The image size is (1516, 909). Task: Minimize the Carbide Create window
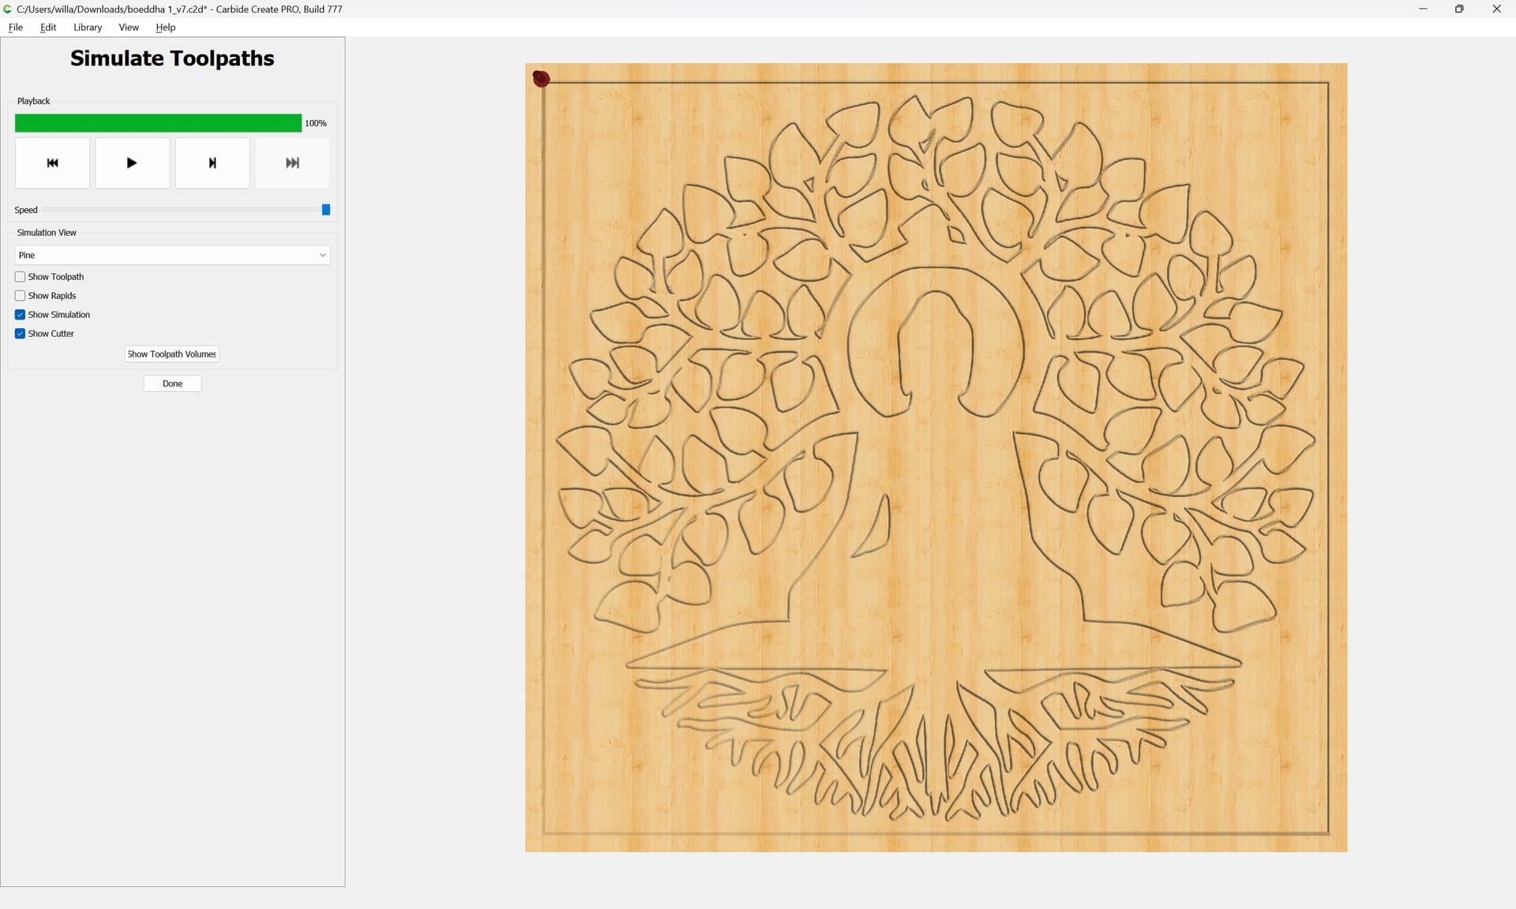pos(1423,9)
